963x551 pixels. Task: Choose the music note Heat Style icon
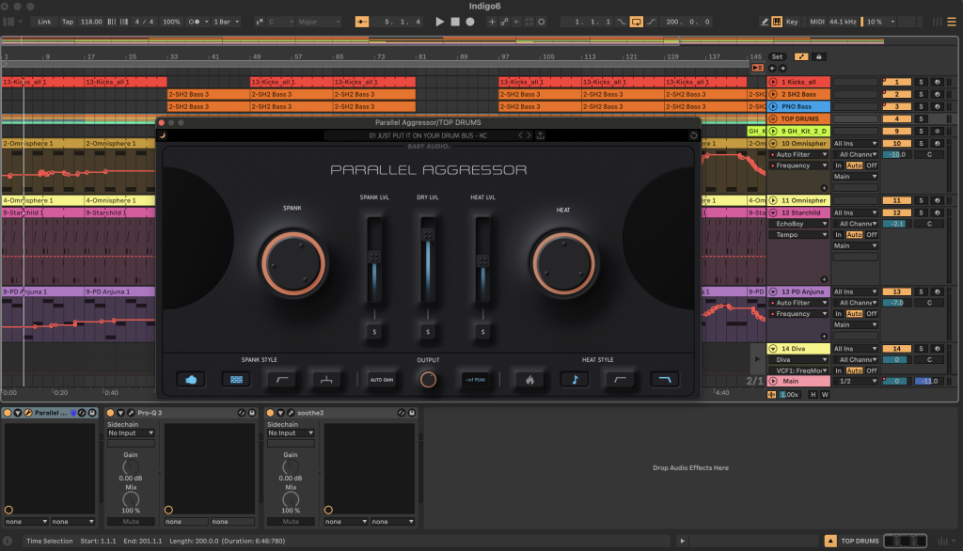pos(574,380)
